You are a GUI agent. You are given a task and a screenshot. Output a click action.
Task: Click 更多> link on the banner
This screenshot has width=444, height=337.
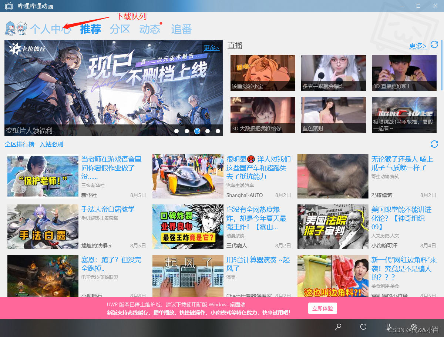pos(212,48)
